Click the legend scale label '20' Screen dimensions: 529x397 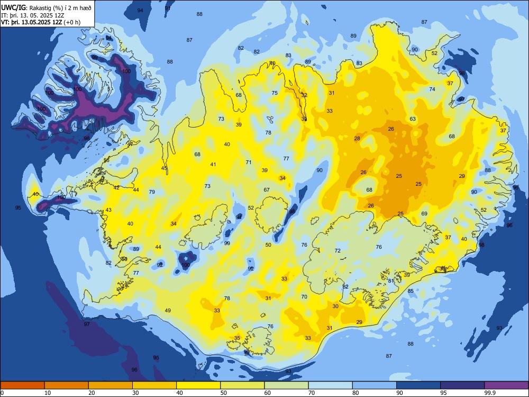coord(92,393)
